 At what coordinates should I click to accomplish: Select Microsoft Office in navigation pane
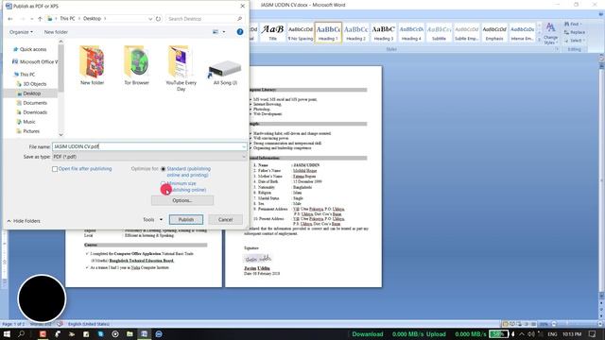tap(35, 61)
